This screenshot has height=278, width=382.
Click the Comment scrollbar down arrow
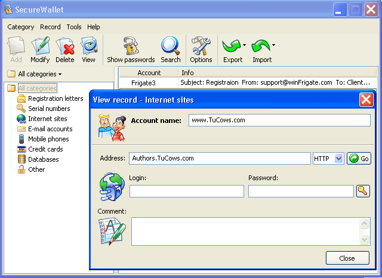click(365, 240)
